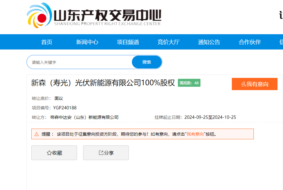Click the share icon on 分享 button

[x=101, y=153]
